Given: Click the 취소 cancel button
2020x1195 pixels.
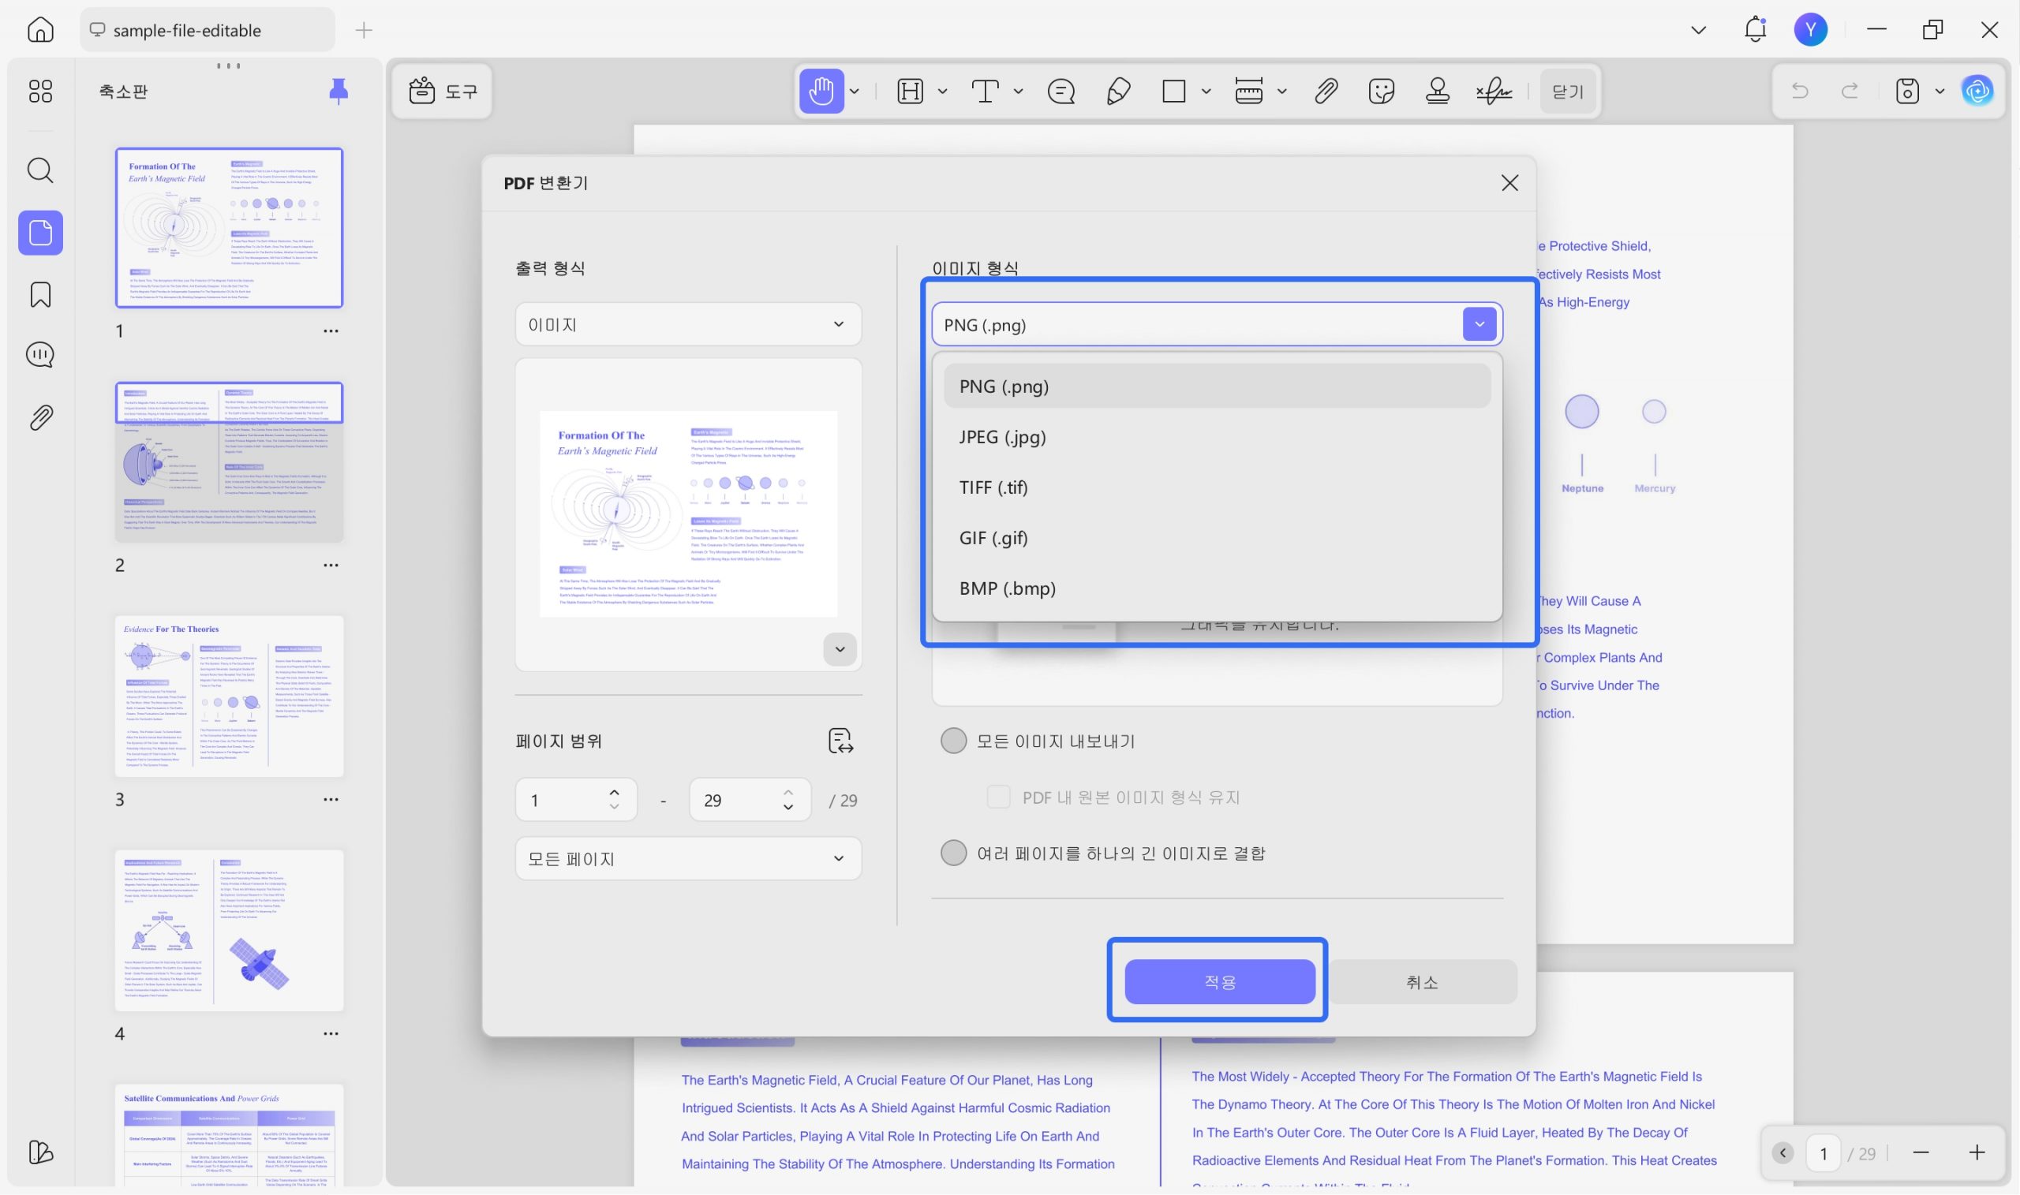Looking at the screenshot, I should (1422, 981).
